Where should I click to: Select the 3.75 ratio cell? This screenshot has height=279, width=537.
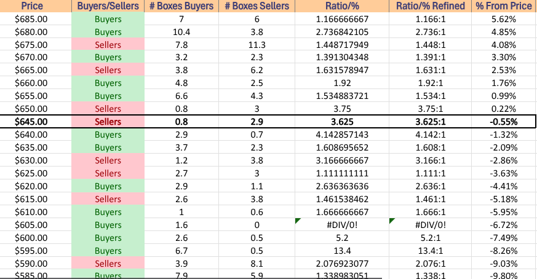(342, 109)
